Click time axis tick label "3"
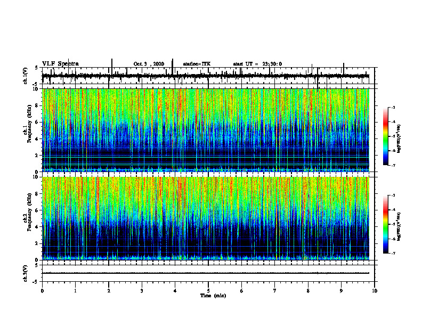 click(x=142, y=291)
